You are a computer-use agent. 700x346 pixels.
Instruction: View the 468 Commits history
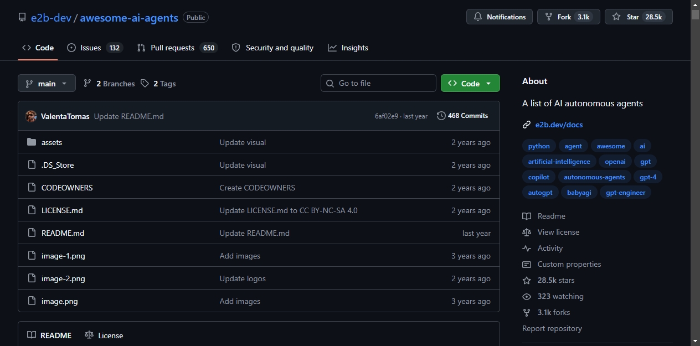(462, 116)
